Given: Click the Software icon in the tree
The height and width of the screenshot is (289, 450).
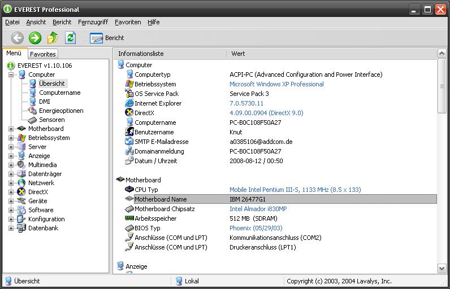Looking at the screenshot, I should [x=21, y=210].
